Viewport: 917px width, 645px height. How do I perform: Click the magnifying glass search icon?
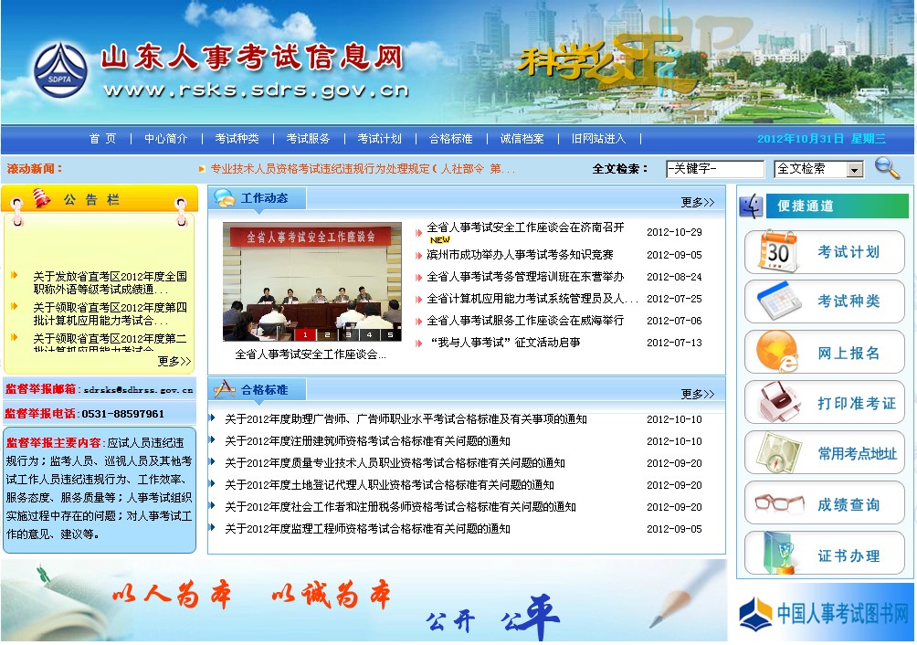click(886, 167)
